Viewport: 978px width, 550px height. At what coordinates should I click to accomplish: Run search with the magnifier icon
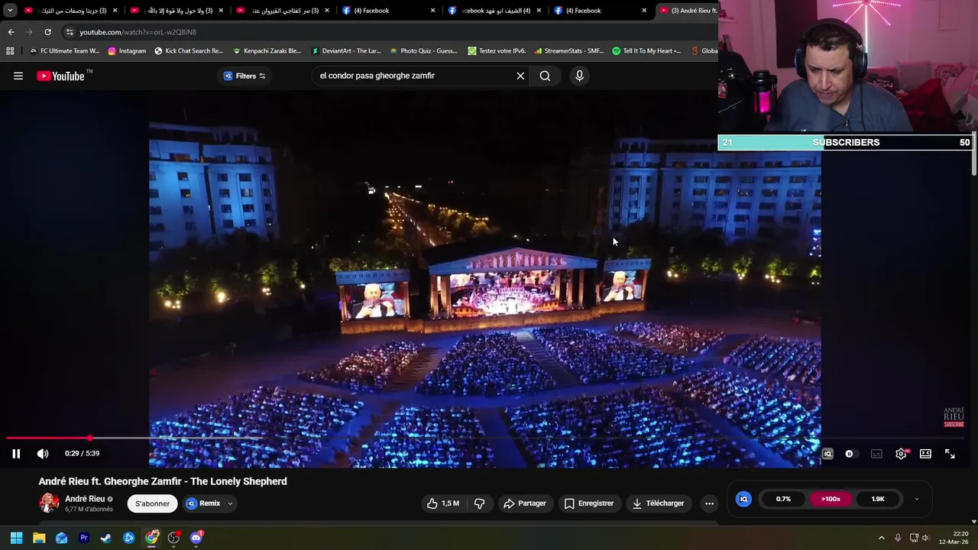[545, 76]
